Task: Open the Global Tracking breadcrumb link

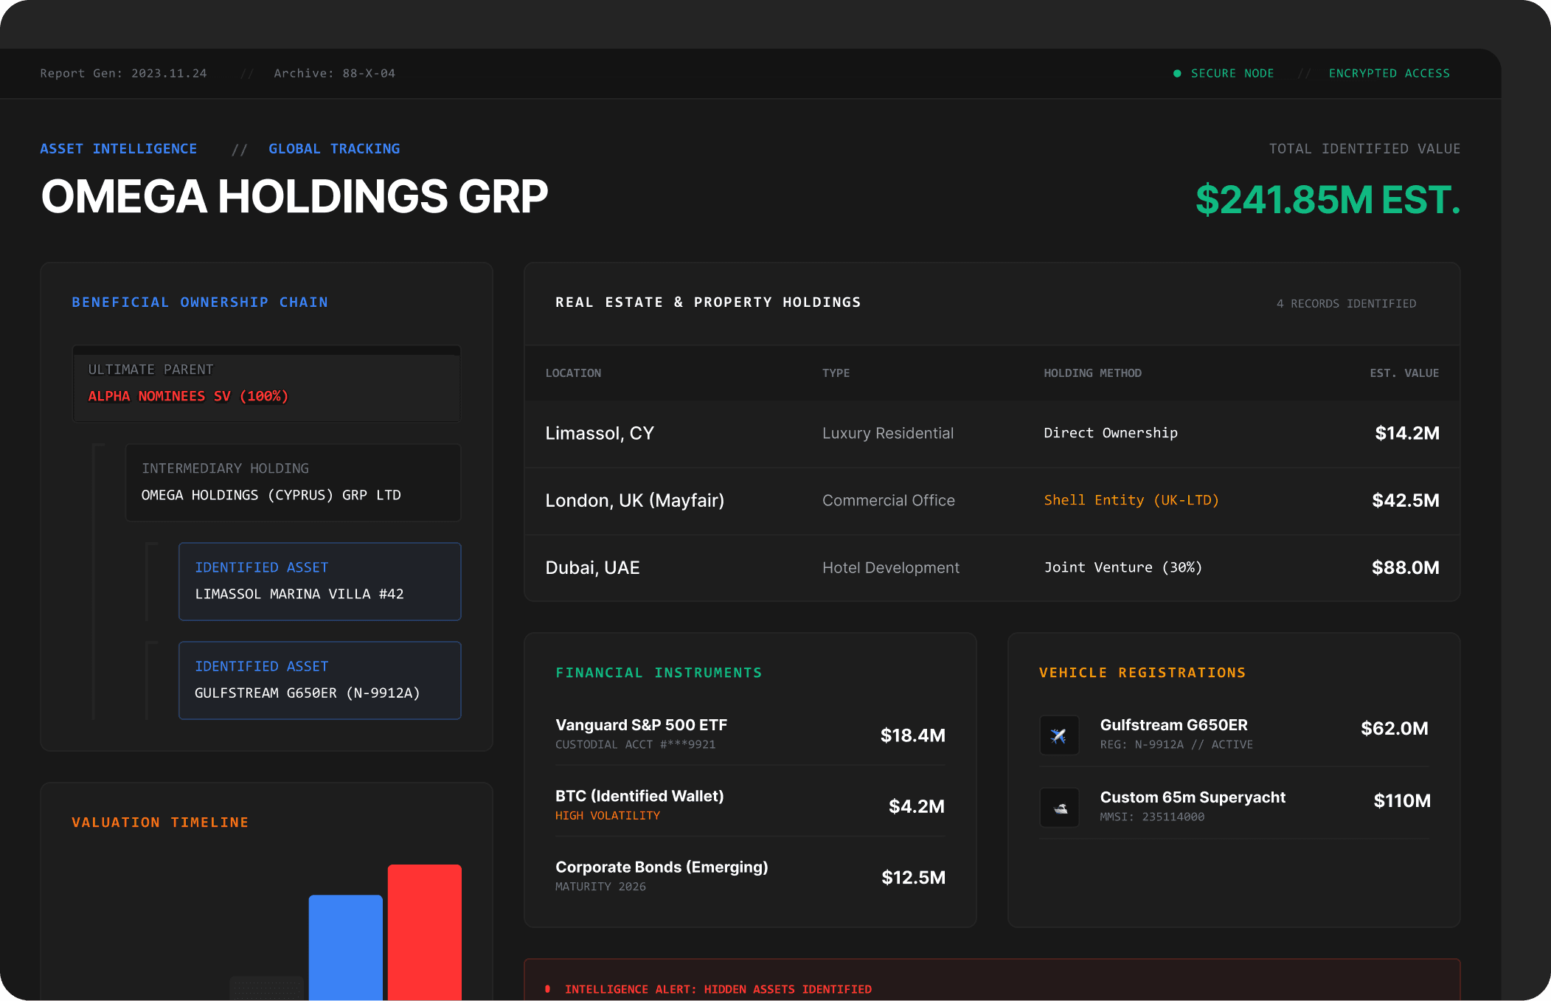Action: coord(334,149)
